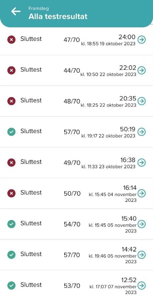Screen dimensions: 153x300
Task: Tap the back arrow in the header
Action: 16,12
